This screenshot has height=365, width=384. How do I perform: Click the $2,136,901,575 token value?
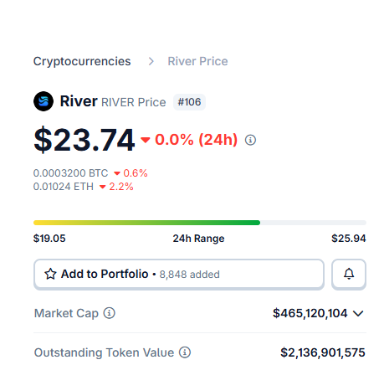[x=323, y=352]
